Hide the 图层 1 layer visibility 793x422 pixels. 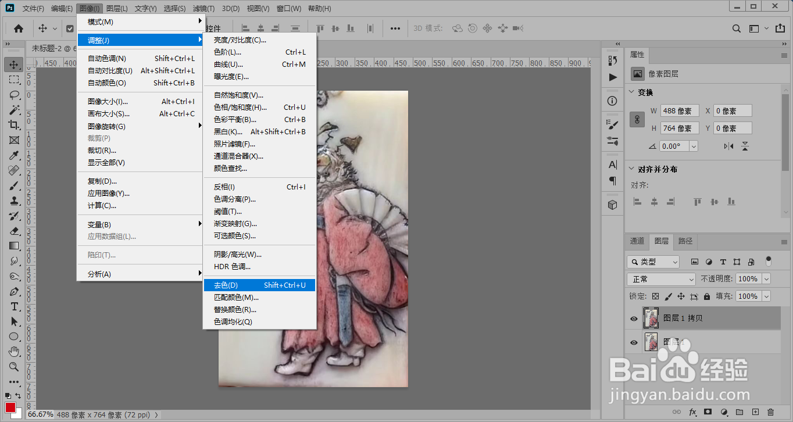click(x=634, y=343)
